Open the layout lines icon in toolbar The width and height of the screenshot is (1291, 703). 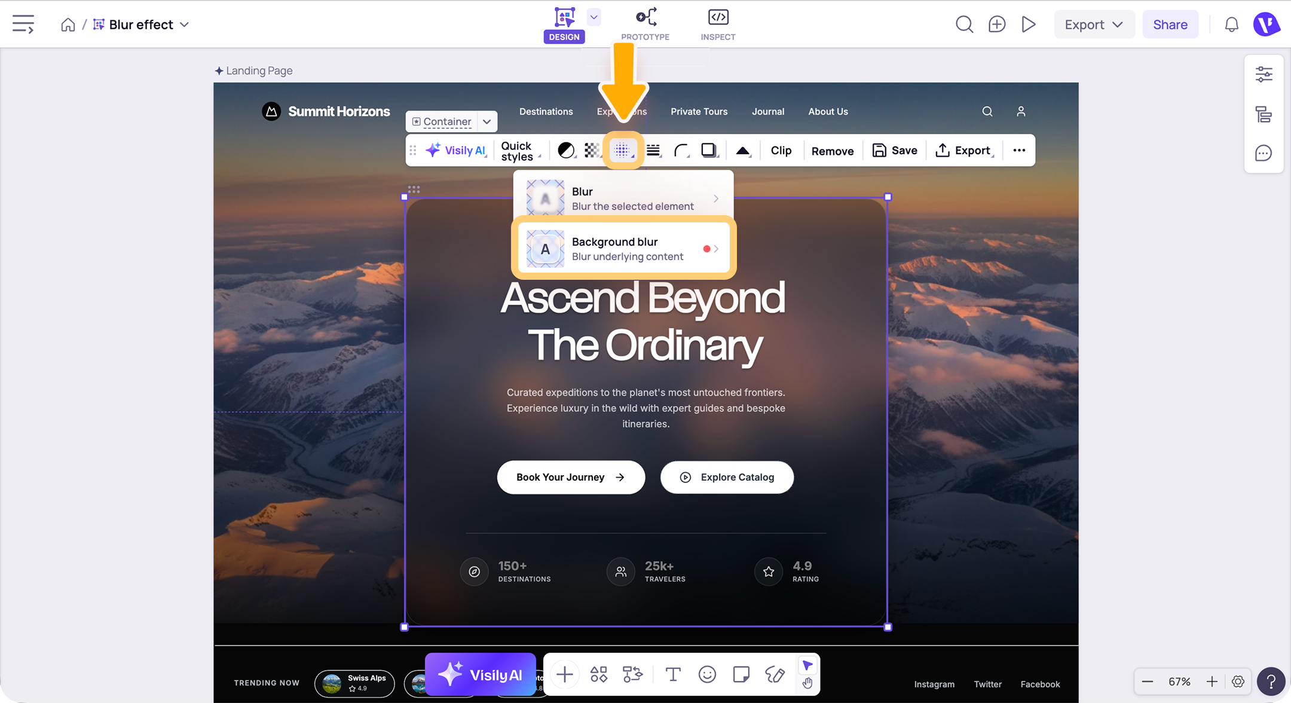(x=654, y=150)
